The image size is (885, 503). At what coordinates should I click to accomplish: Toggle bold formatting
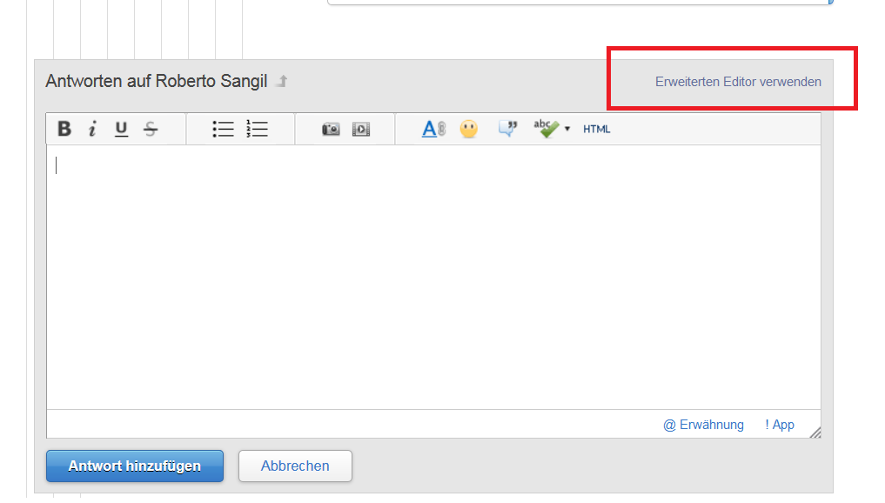pyautogui.click(x=64, y=129)
